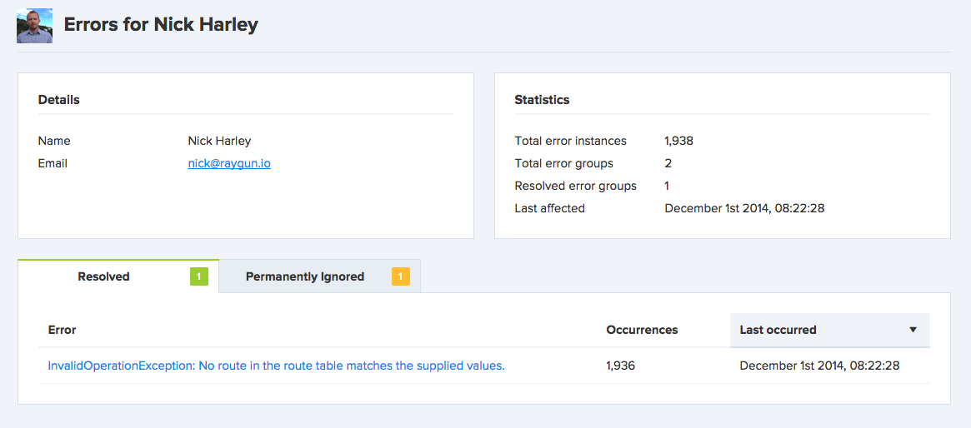This screenshot has height=428, width=971.
Task: Click the green Resolved count badge
Action: coord(198,276)
